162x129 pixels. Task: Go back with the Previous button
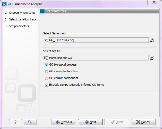64,122
